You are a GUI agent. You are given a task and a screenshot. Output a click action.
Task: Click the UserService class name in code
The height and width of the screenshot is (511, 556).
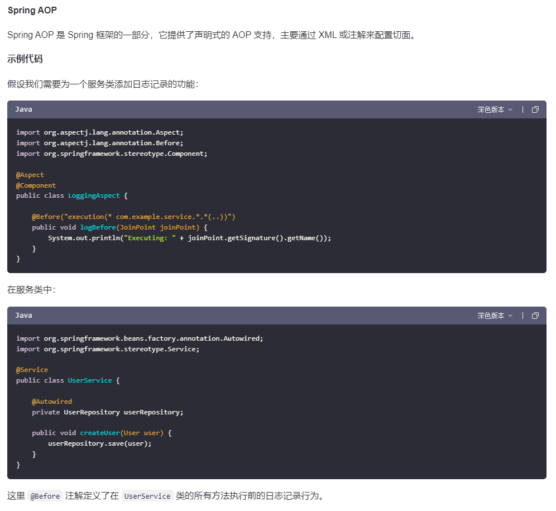(90, 380)
